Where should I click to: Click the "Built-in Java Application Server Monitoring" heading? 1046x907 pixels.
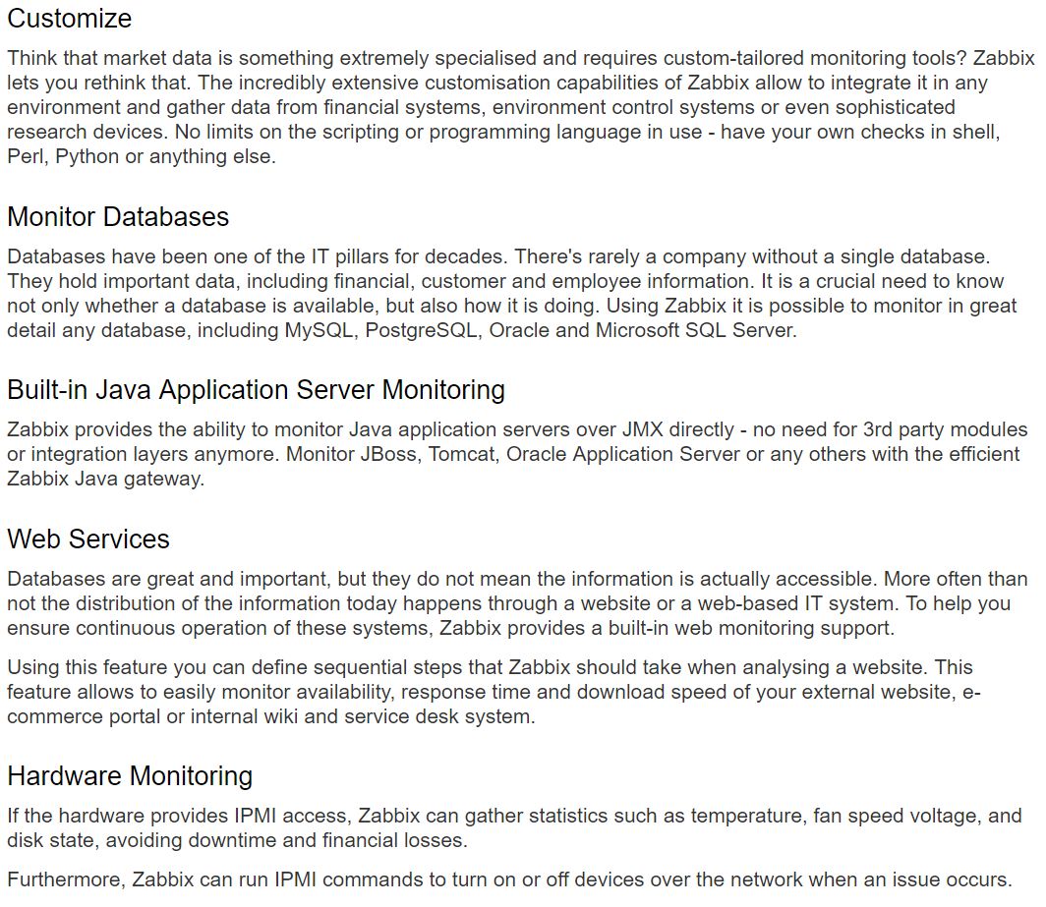pyautogui.click(x=256, y=390)
